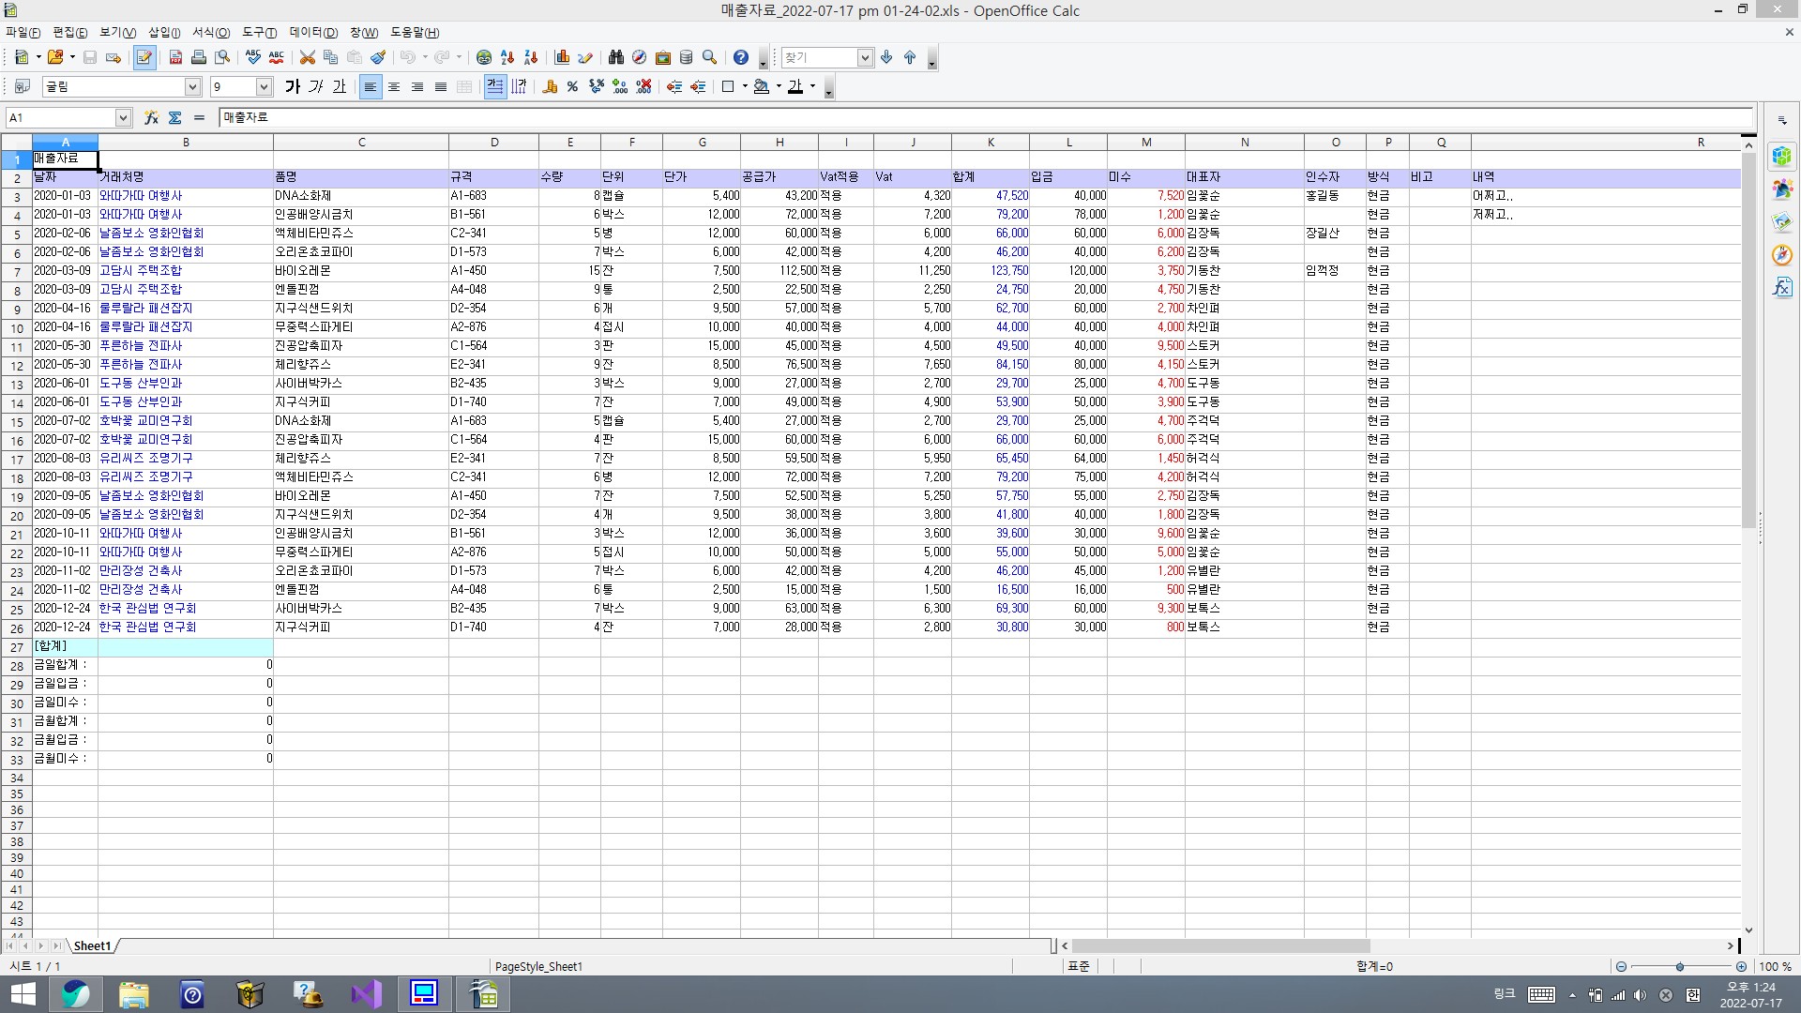Click column K header
This screenshot has height=1013, width=1801.
point(991,143)
